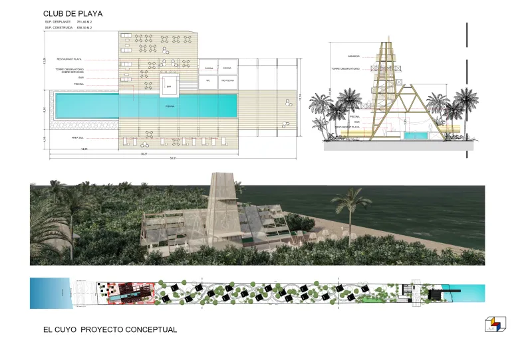Screen dimensions: 532x344
Task: Click the '38,27' dimension under the plan
Action: (x=144, y=154)
